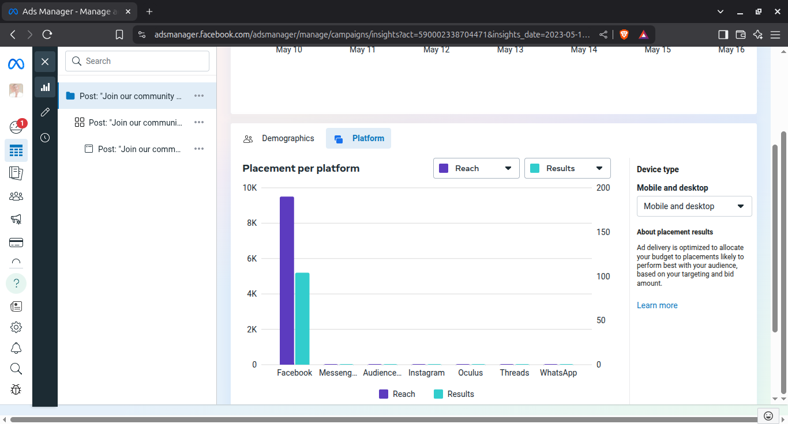This screenshot has width=788, height=424.
Task: Switch to the Demographics tab
Action: click(x=279, y=138)
